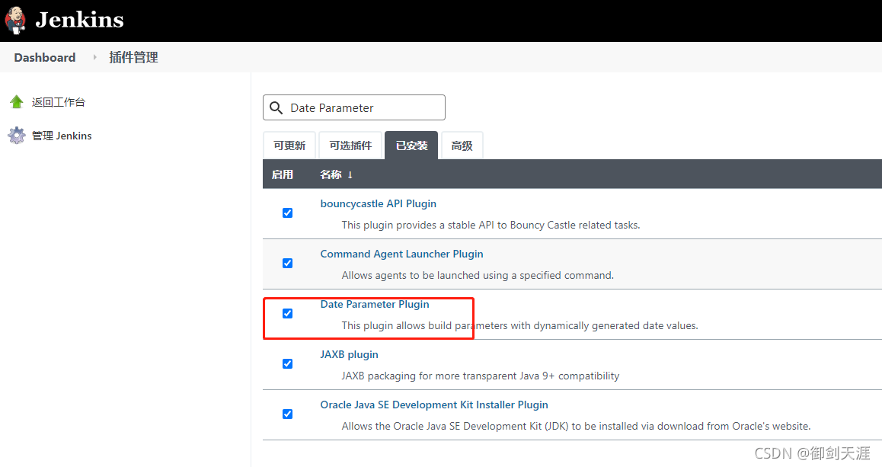Open the Date Parameter Plugin link
This screenshot has width=882, height=467.
[375, 305]
